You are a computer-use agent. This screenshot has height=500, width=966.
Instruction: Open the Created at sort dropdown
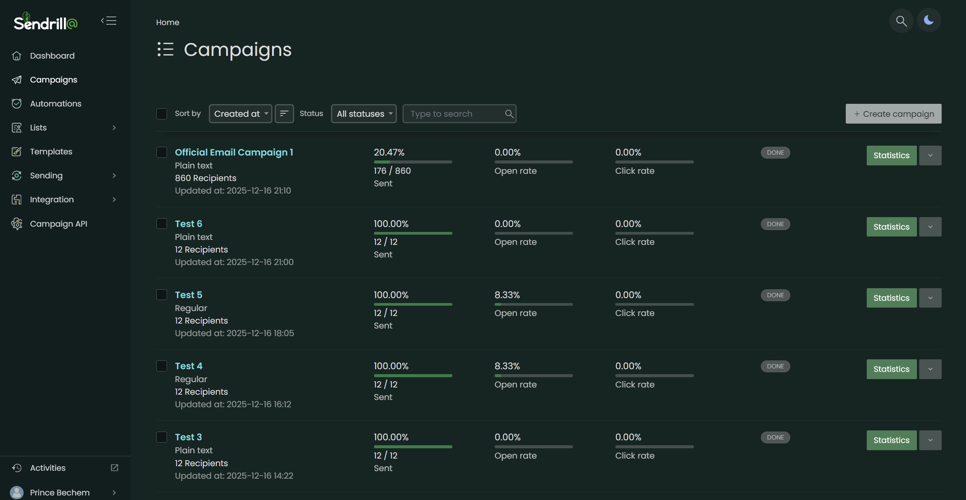pyautogui.click(x=240, y=114)
